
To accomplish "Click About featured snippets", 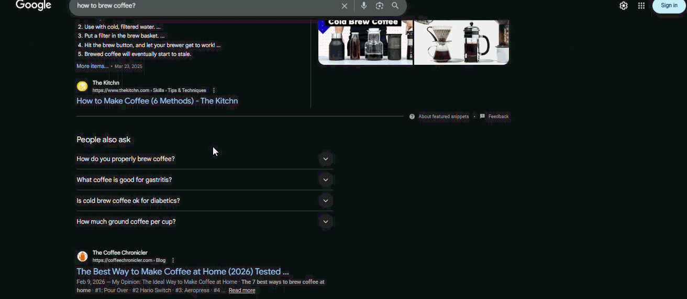I will (x=444, y=117).
